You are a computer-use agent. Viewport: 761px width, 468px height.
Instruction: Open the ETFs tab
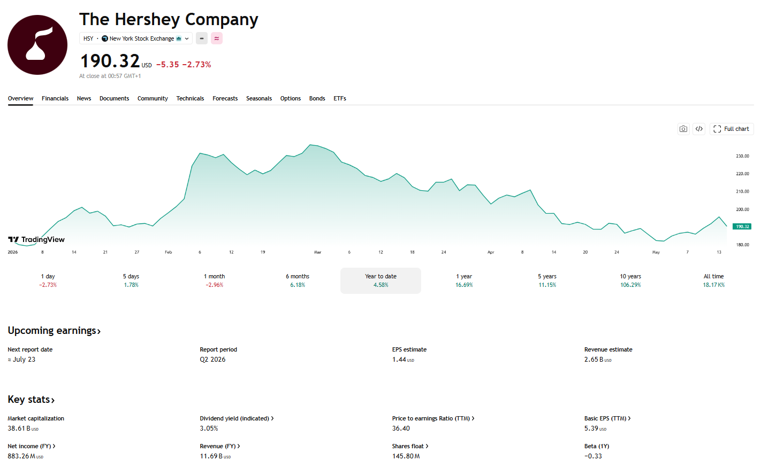[x=340, y=98]
